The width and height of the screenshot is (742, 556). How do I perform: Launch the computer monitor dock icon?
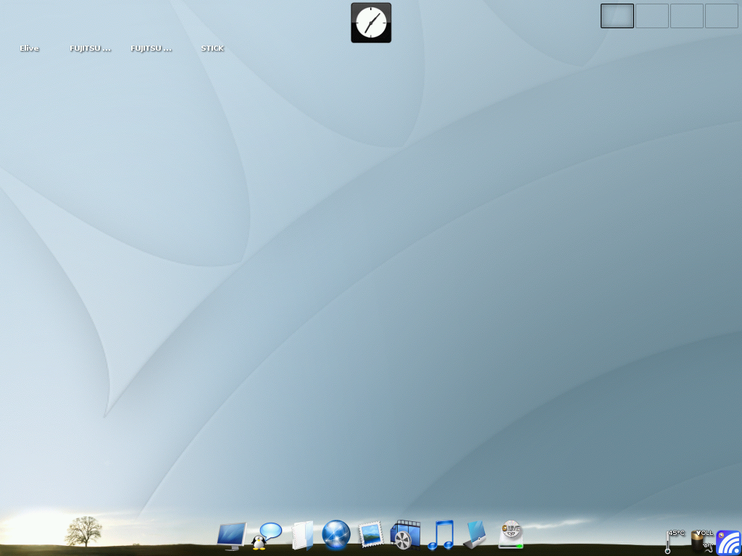click(x=232, y=536)
